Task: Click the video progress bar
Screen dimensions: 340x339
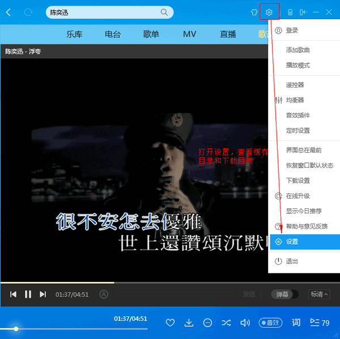Action: click(x=170, y=282)
